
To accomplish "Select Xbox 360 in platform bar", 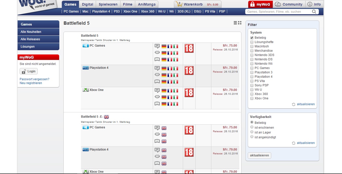I will (148, 11).
